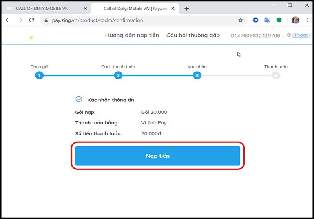Click step 3 Xác nhận circle

pyautogui.click(x=197, y=75)
